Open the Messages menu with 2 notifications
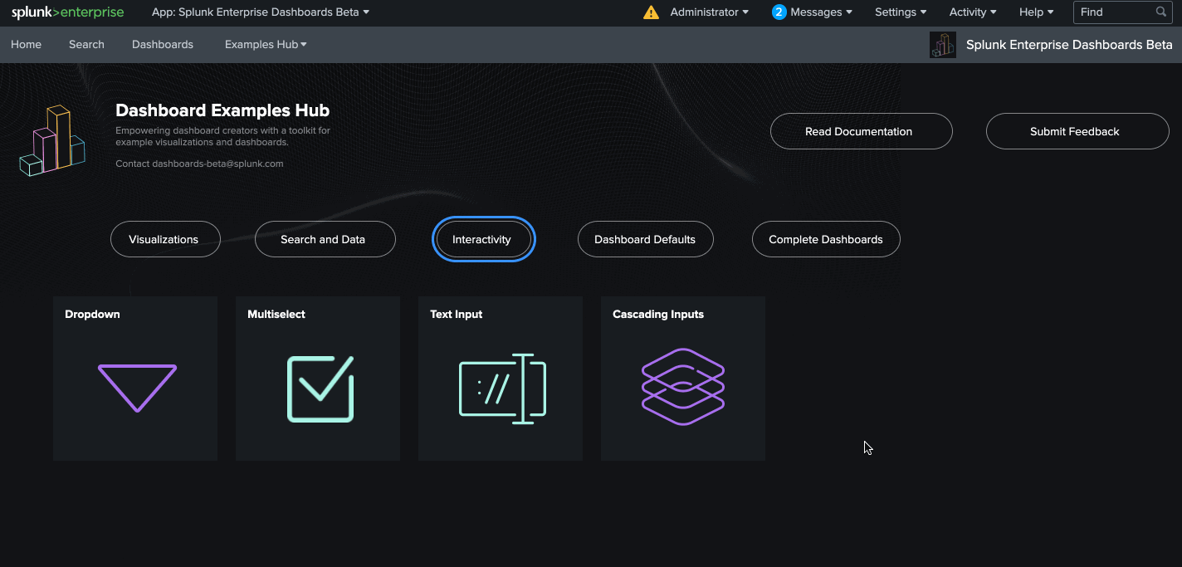Viewport: 1182px width, 567px height. tap(812, 12)
